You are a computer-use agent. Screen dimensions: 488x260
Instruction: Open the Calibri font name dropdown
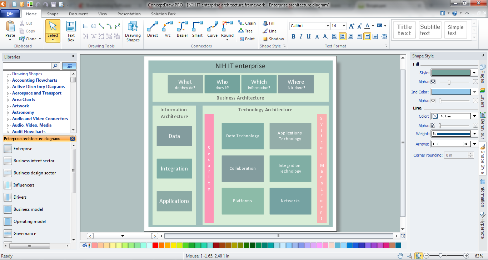pos(328,26)
